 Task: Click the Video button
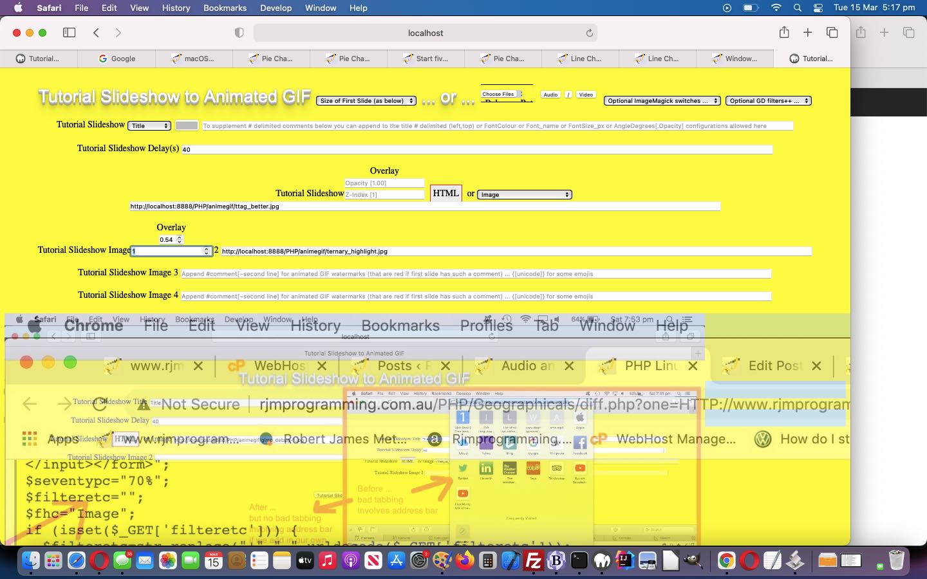click(586, 95)
